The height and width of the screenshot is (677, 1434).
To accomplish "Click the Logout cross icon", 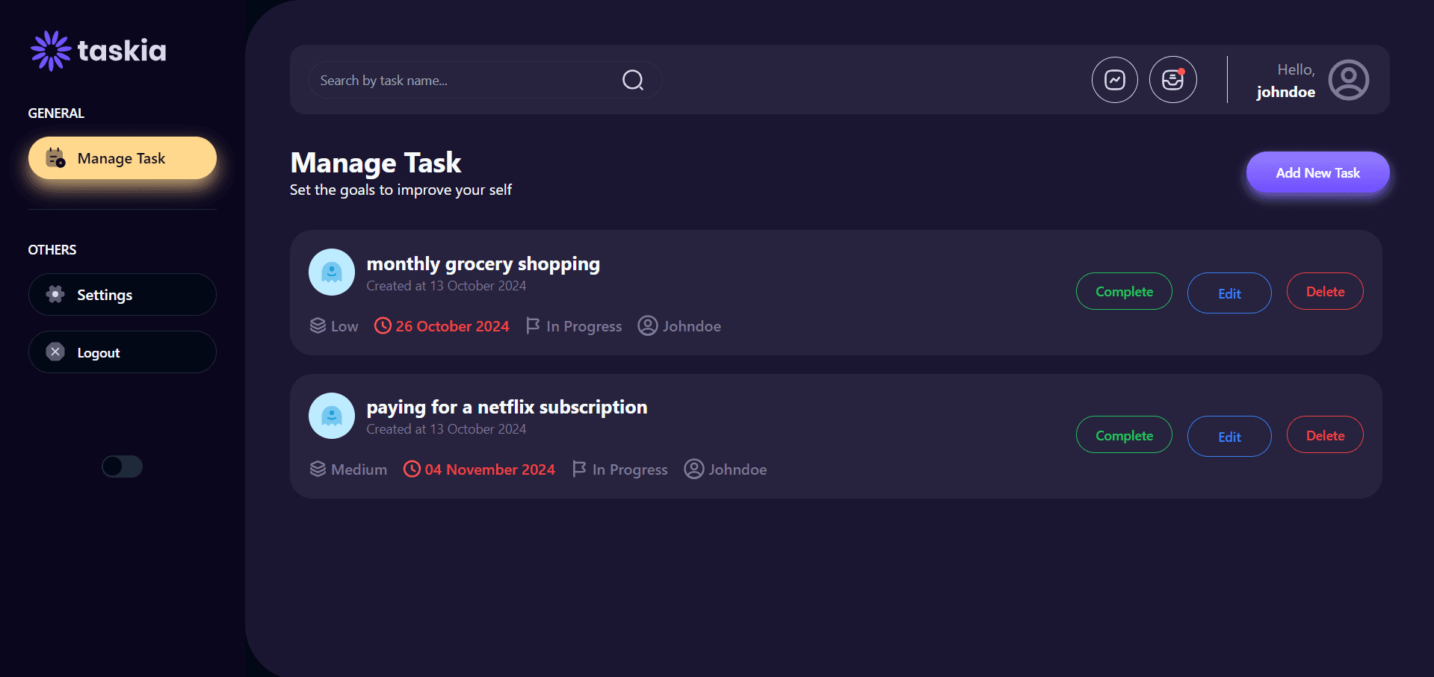I will (x=55, y=352).
